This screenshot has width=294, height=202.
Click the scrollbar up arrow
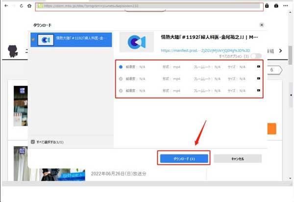click(x=290, y=12)
